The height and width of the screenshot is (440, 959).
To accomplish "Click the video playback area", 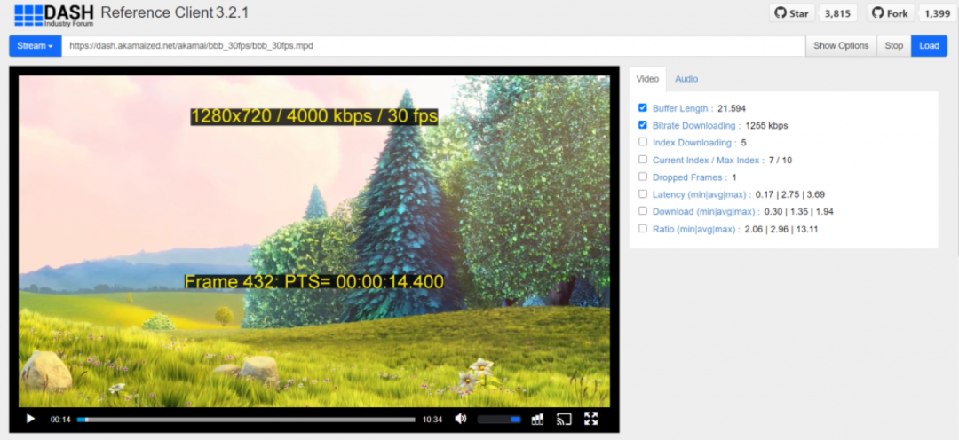I will [x=313, y=240].
